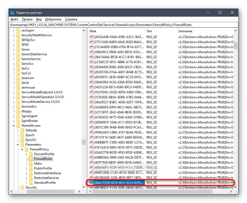Viewport: 247px width, 203px height.
Task: Open the Справка menu
Action: [71, 19]
